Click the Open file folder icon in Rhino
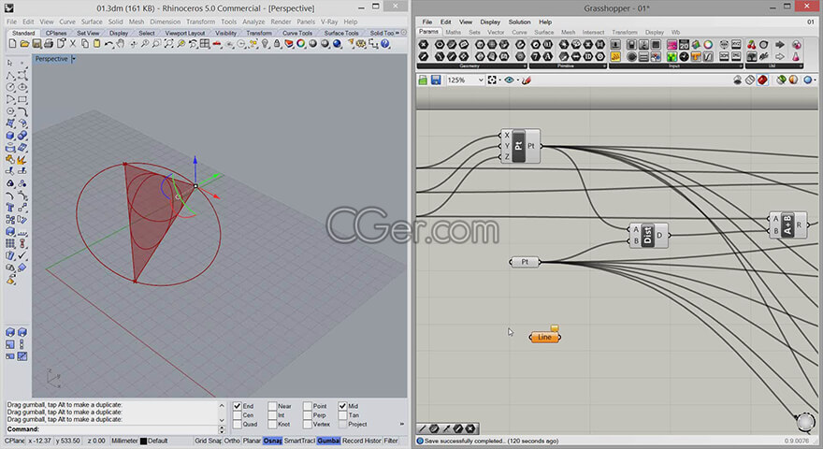The width and height of the screenshot is (823, 449). tap(24, 44)
